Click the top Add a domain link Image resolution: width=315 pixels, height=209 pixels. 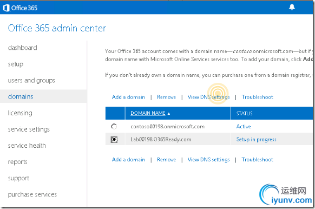(128, 97)
